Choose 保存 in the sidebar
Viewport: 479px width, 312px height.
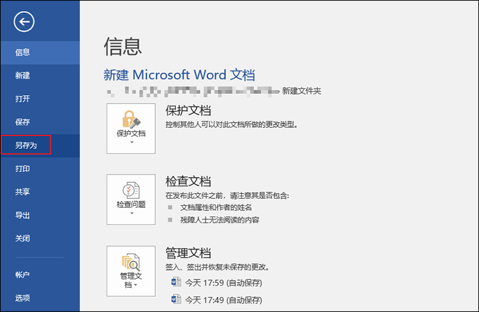point(40,122)
